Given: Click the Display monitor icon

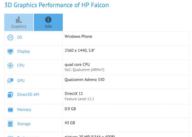Looking at the screenshot, I should pyautogui.click(x=10, y=52).
